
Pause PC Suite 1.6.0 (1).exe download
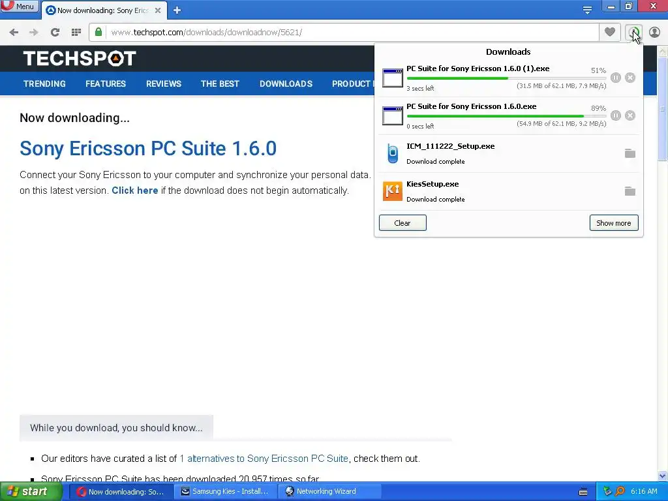[616, 78]
